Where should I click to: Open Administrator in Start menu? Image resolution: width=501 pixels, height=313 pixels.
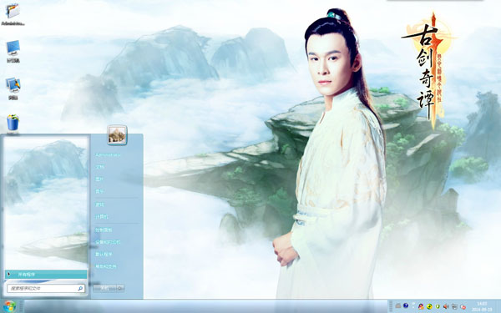click(108, 155)
